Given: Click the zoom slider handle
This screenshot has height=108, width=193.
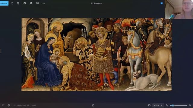Looking at the screenshot, I should [173, 105].
